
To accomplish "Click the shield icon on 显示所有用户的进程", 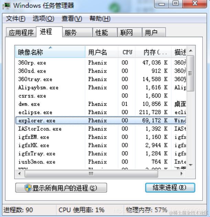I will (x=28, y=188).
